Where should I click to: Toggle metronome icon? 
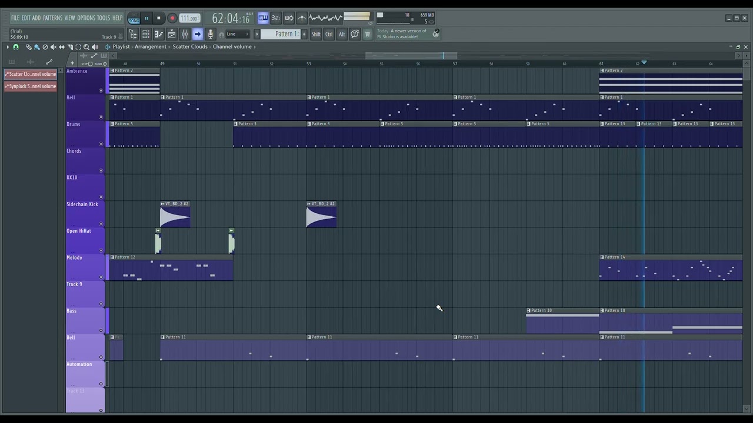click(302, 18)
